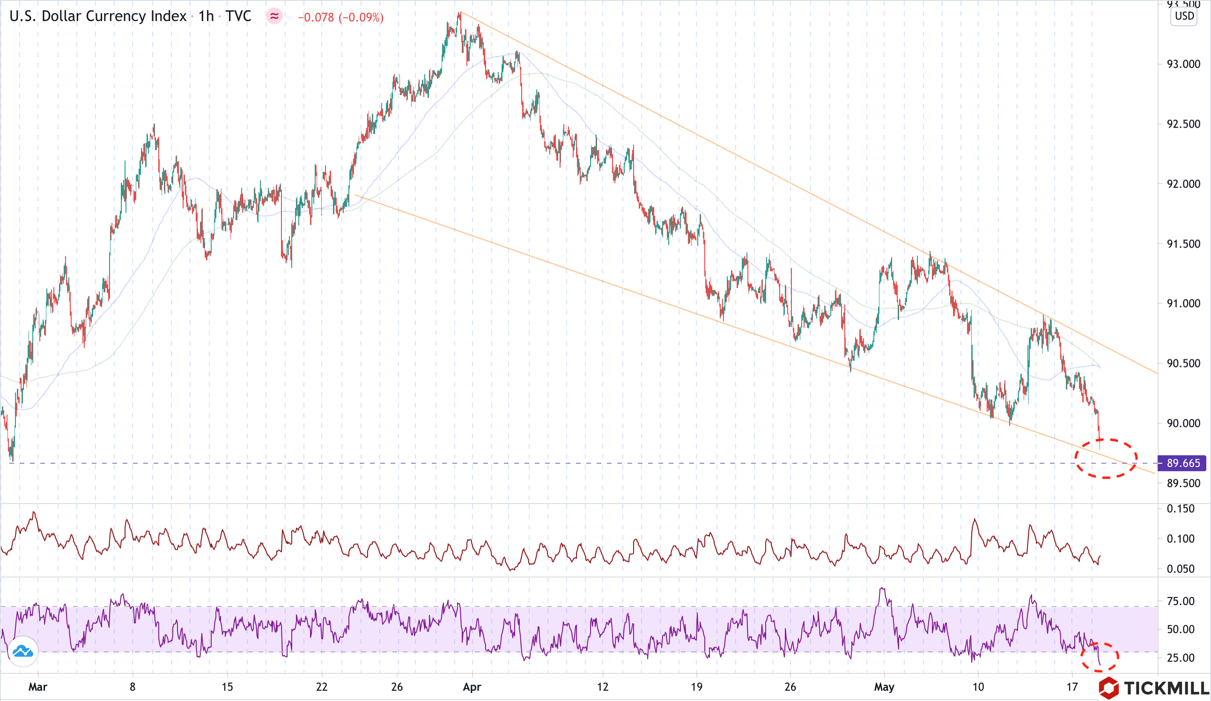This screenshot has width=1211, height=701.
Task: Click the 89.665 current price label
Action: [x=1182, y=463]
